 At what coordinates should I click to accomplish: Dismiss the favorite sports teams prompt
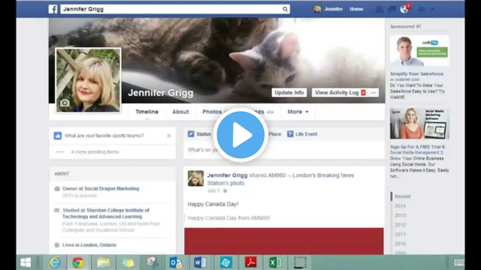(169, 136)
